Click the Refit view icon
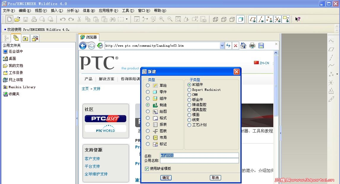The width and height of the screenshot is (340, 184). pyautogui.click(x=178, y=19)
